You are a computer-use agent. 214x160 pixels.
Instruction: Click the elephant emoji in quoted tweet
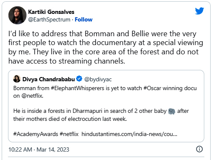pyautogui.click(x=172, y=111)
